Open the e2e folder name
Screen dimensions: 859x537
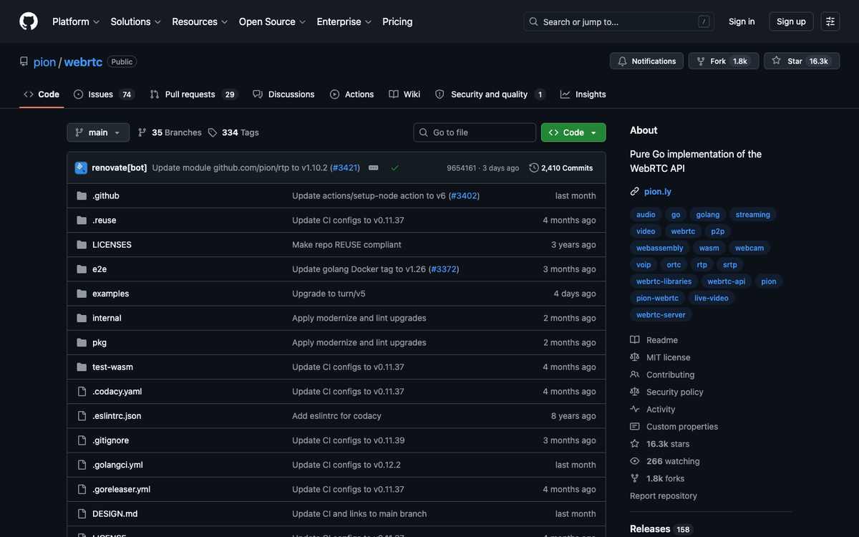coord(100,269)
